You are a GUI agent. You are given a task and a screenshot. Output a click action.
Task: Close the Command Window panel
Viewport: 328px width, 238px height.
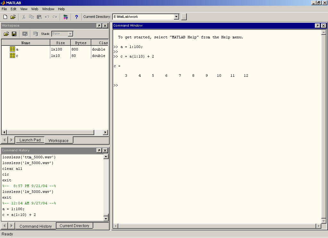(324, 26)
